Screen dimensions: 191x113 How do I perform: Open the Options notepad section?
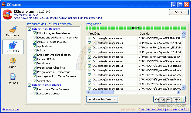point(13,79)
